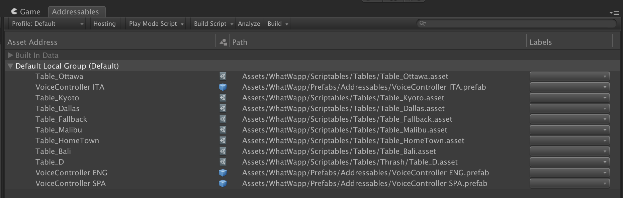Screen dimensions: 623x198
Task: Open the Profile: Default dropdown
Action: tap(47, 24)
